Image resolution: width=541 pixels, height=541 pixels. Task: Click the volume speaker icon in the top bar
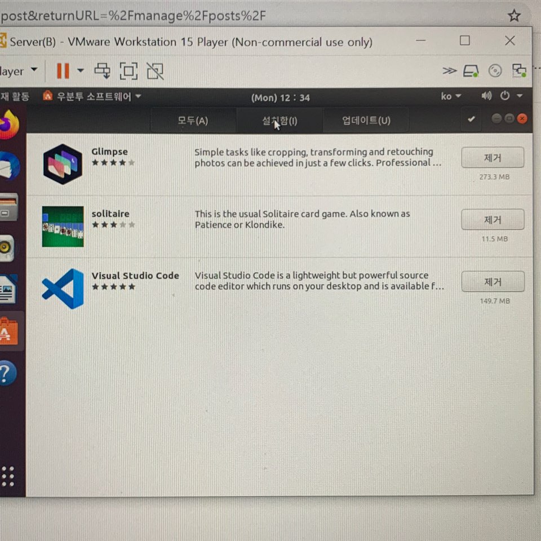[486, 96]
